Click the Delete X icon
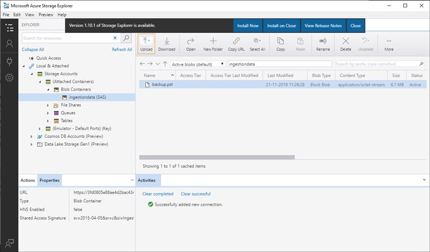This screenshot has height=252, width=430. click(x=346, y=41)
